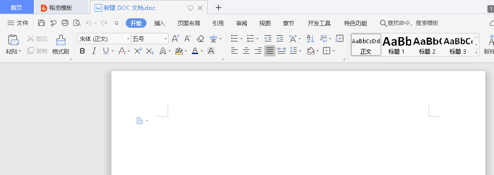The height and width of the screenshot is (175, 494).
Task: Click the phonetic guide wén icon
Action: 214,39
